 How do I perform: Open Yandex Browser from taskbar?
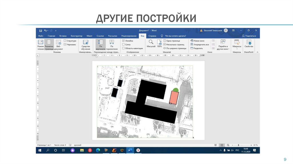[138, 150]
